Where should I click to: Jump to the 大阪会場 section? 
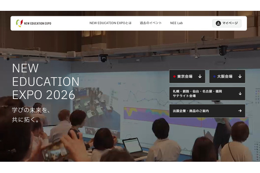click(227, 77)
